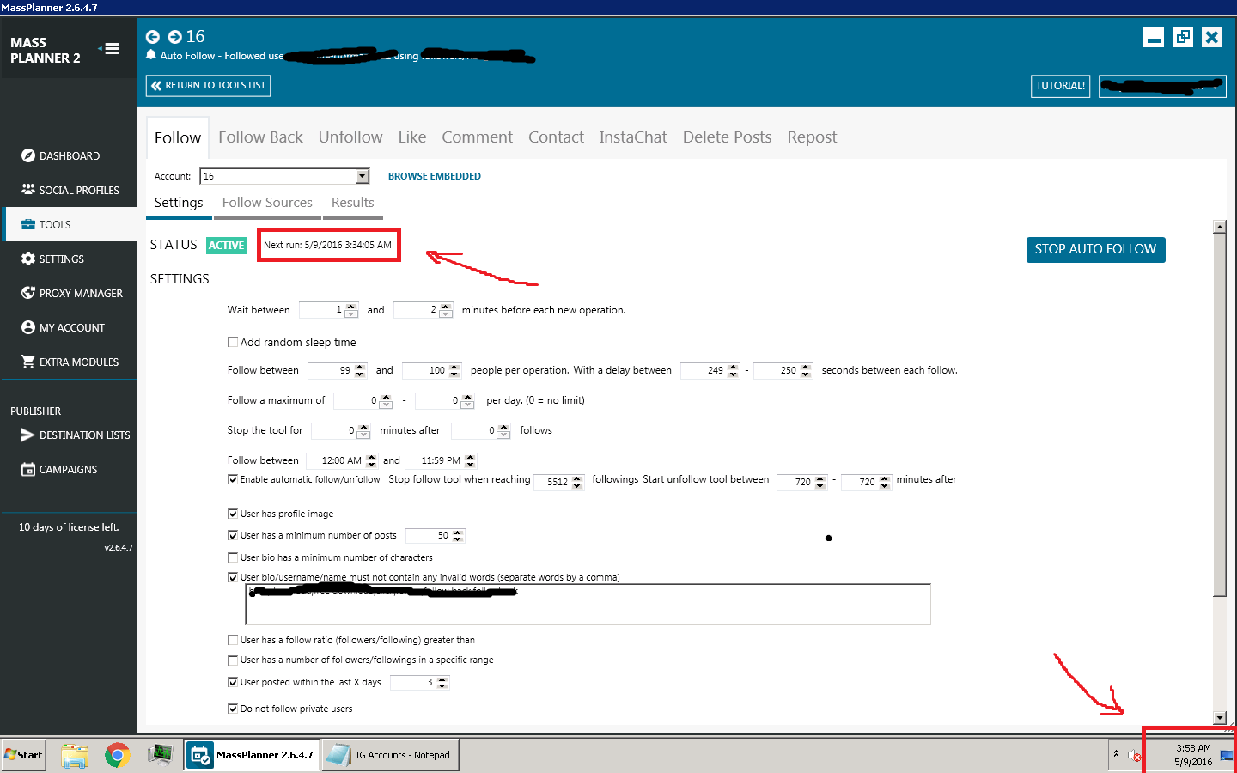Click the Start button

click(23, 755)
